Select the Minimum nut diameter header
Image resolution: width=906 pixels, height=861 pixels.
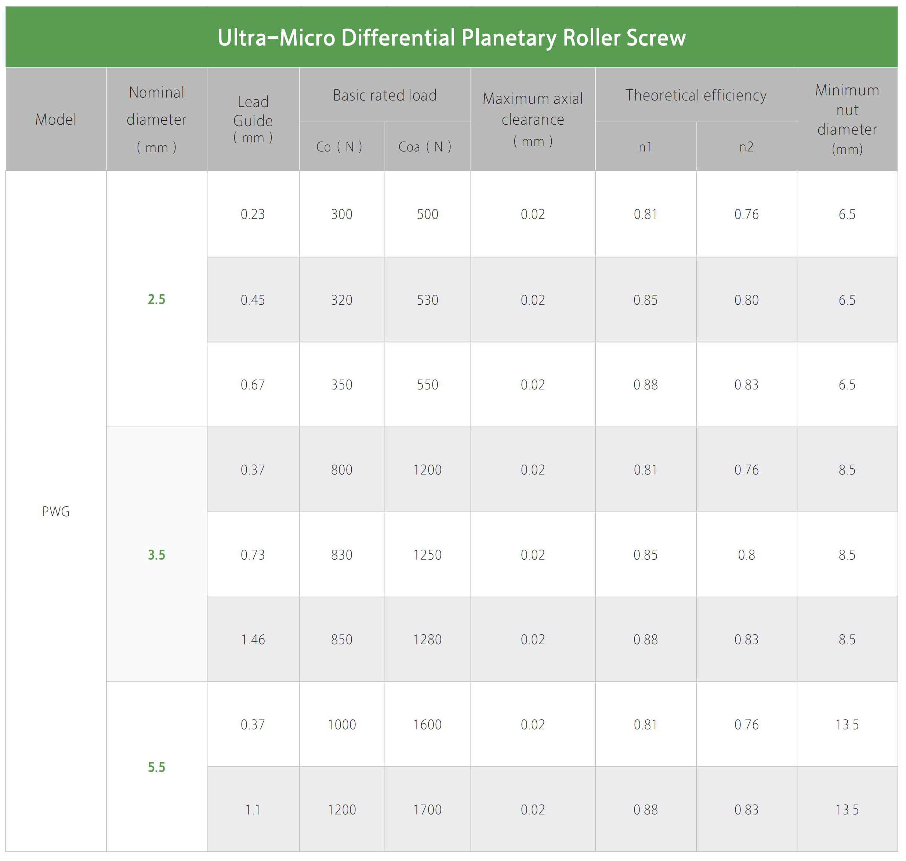tap(847, 119)
